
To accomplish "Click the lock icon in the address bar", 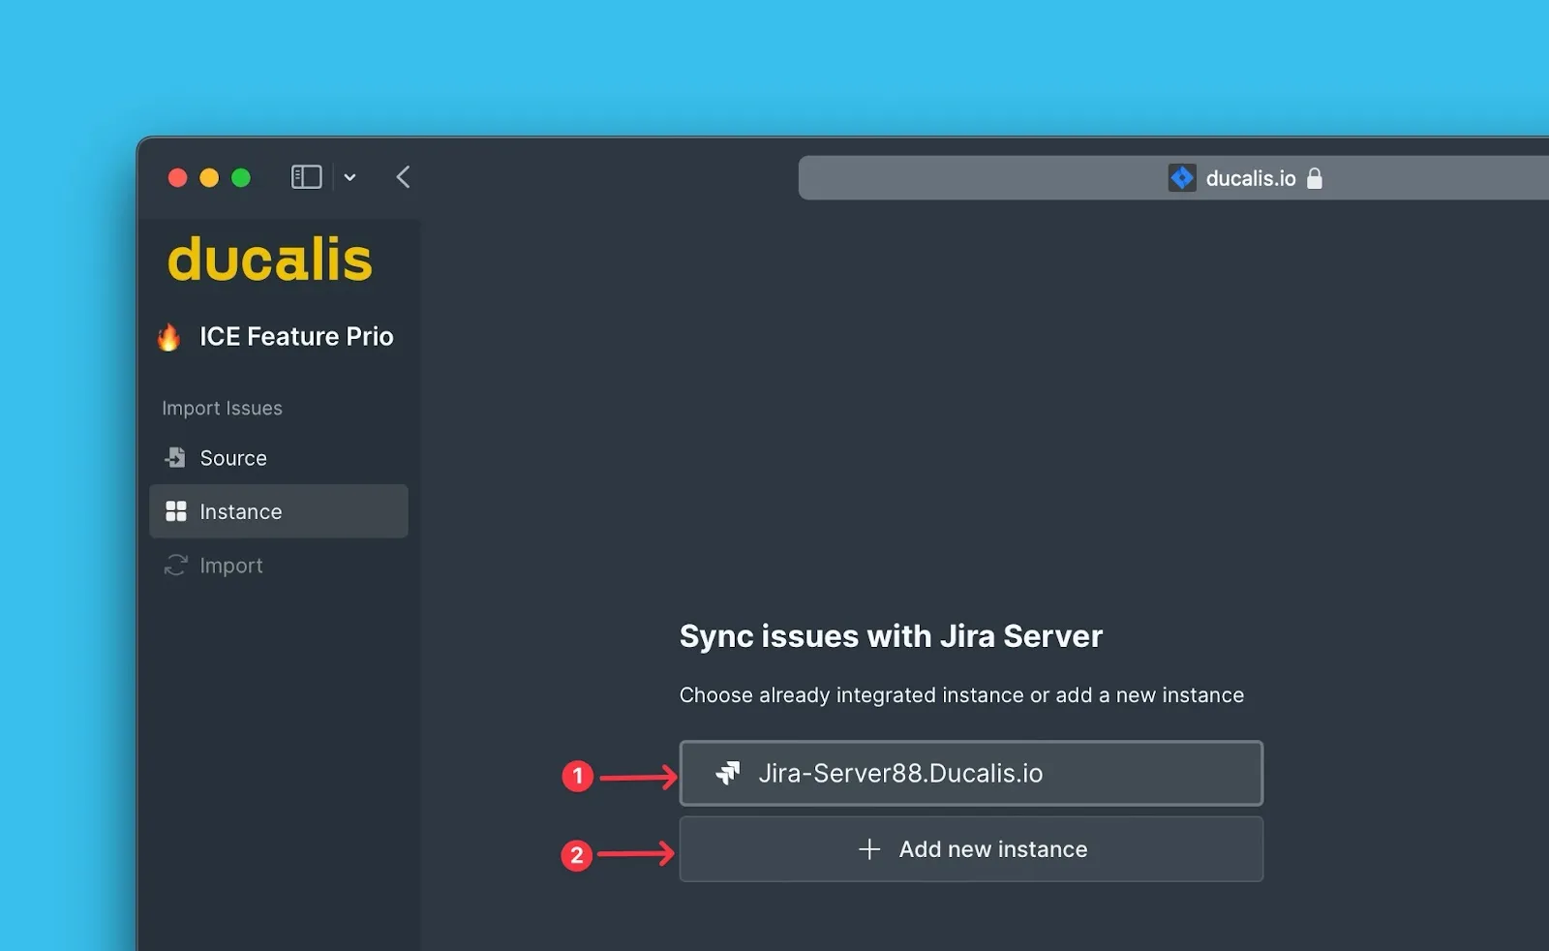I will pos(1315,178).
